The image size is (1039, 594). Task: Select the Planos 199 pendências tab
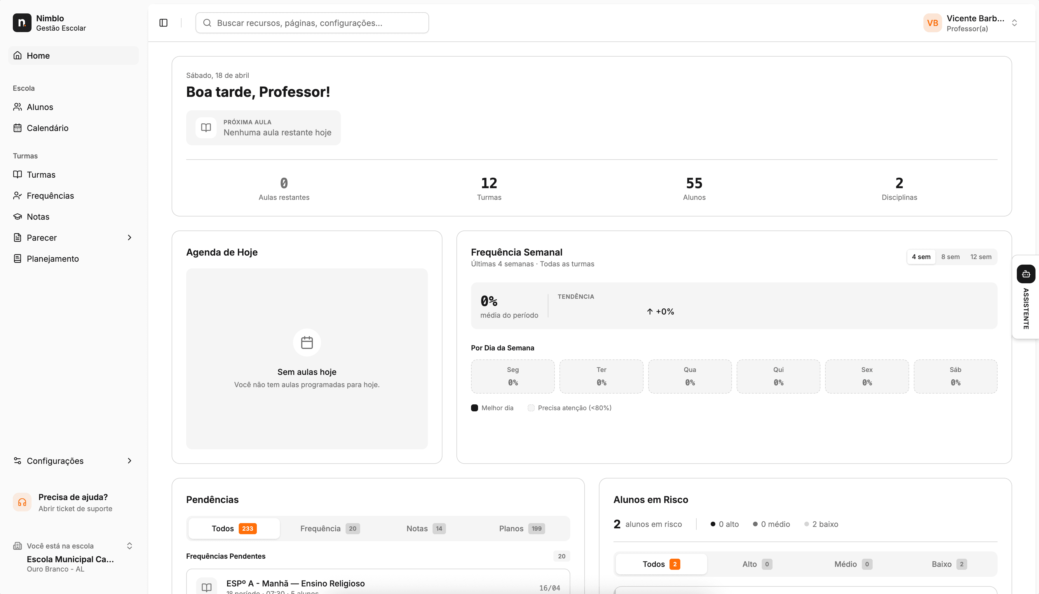(x=522, y=529)
